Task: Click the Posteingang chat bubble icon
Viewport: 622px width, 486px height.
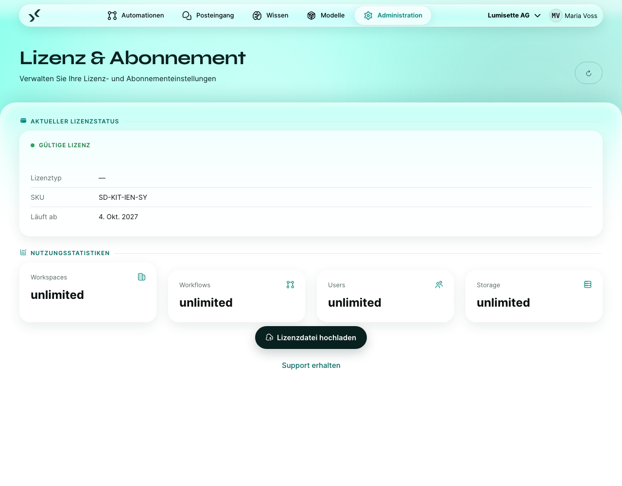Action: 187,16
